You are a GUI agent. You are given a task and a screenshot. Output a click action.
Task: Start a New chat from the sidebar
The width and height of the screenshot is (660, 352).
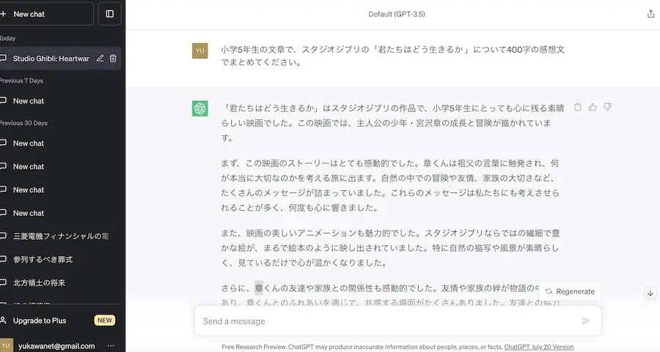point(45,14)
